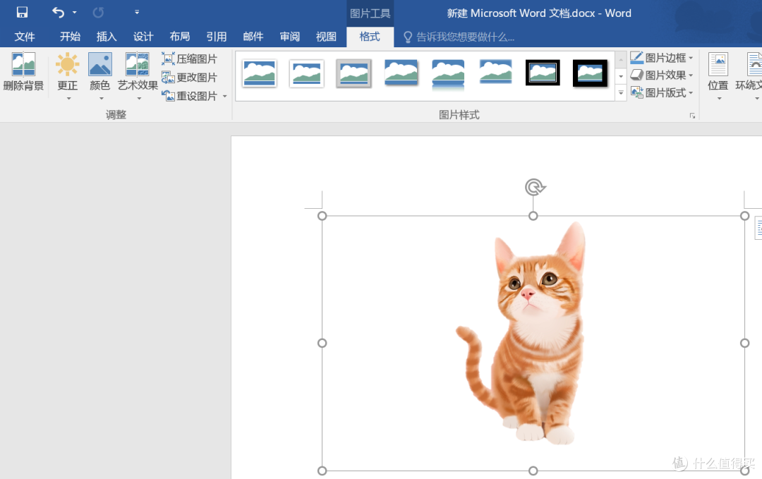Switch to the 设计 ribbon tab
Image resolution: width=762 pixels, height=479 pixels.
[x=143, y=37]
